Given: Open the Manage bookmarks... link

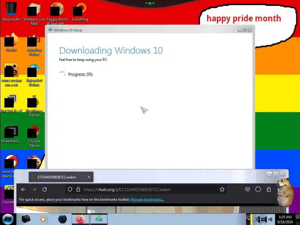Looking at the screenshot, I should pyautogui.click(x=147, y=199).
